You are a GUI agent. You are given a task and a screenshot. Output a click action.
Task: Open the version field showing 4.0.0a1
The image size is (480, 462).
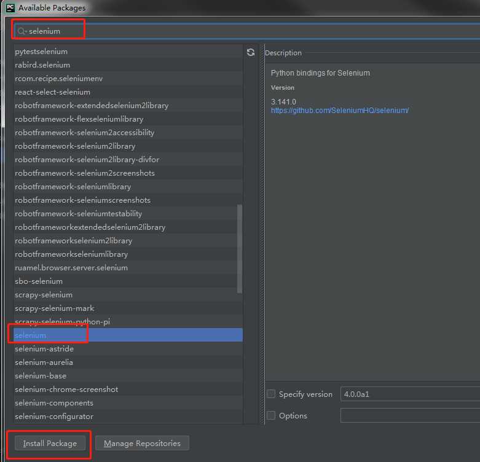[410, 394]
